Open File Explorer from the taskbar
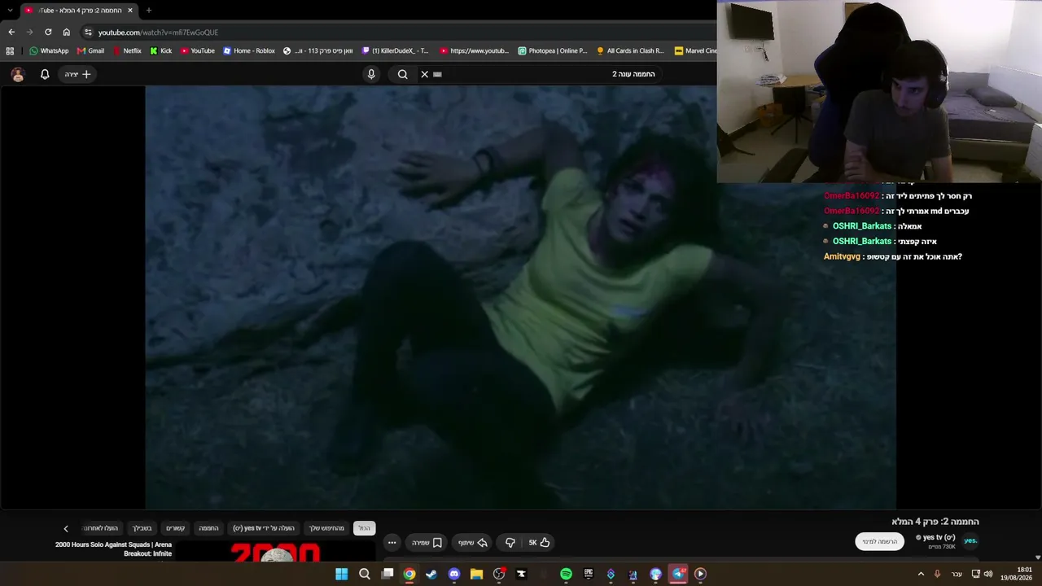The image size is (1042, 586). click(476, 574)
